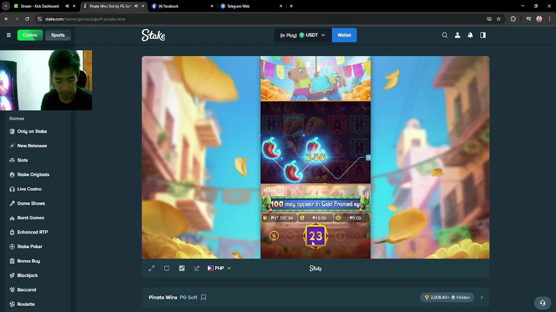Switch to theatre mode view
Image resolution: width=556 pixels, height=312 pixels.
pos(167,268)
